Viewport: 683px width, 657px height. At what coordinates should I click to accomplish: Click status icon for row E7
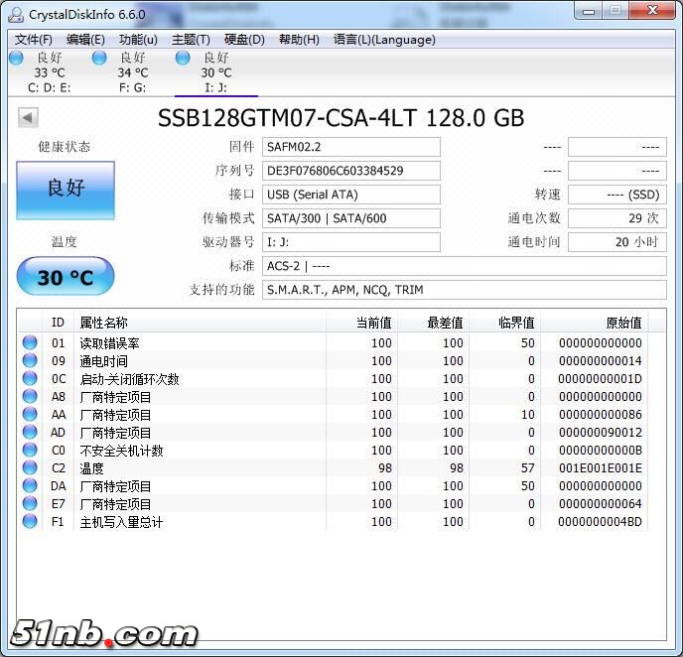tap(30, 503)
